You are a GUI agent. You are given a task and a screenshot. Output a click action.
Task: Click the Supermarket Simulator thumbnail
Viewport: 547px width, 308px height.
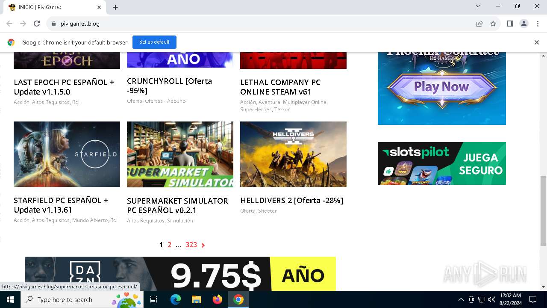coord(180,154)
